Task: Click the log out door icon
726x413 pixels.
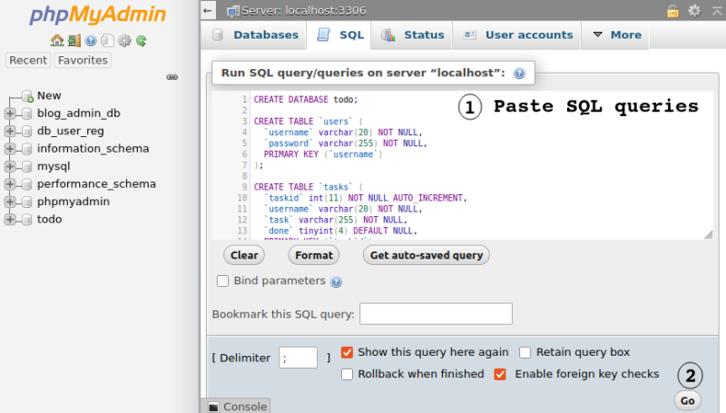Action: (74, 41)
